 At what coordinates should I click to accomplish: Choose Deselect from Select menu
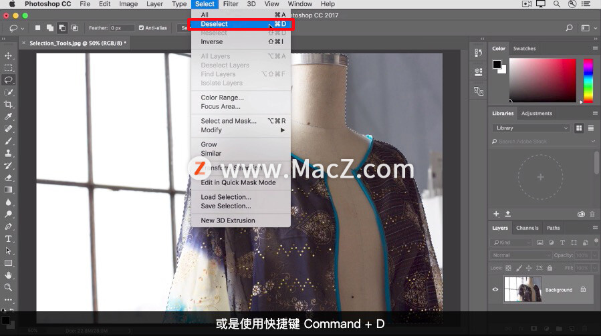241,24
